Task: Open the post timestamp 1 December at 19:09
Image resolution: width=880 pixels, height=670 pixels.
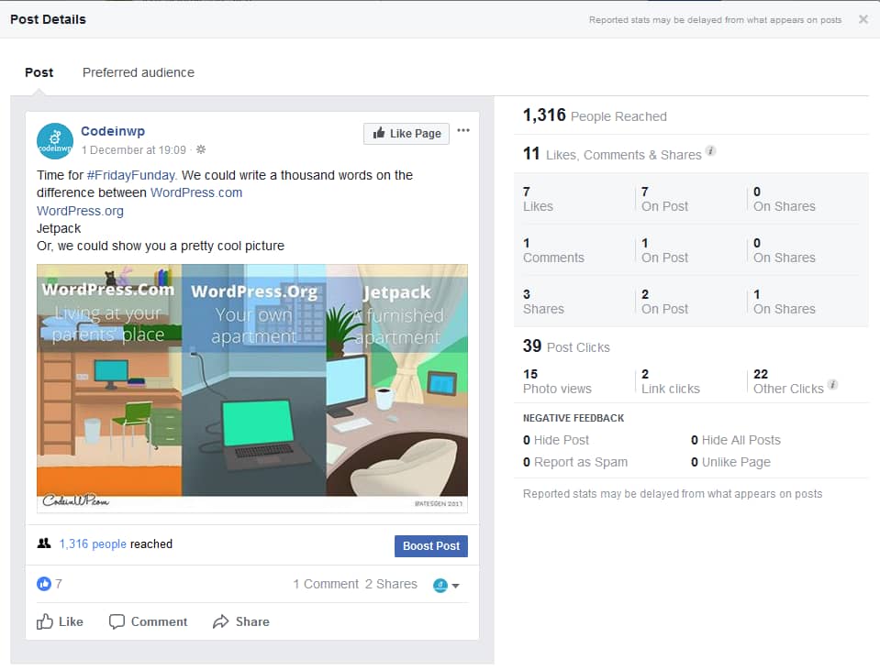Action: pyautogui.click(x=134, y=149)
